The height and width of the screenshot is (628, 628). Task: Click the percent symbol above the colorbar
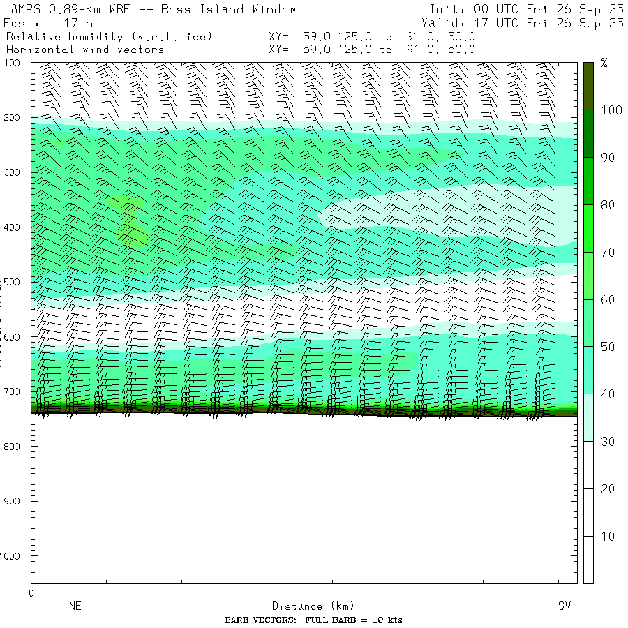pos(604,63)
